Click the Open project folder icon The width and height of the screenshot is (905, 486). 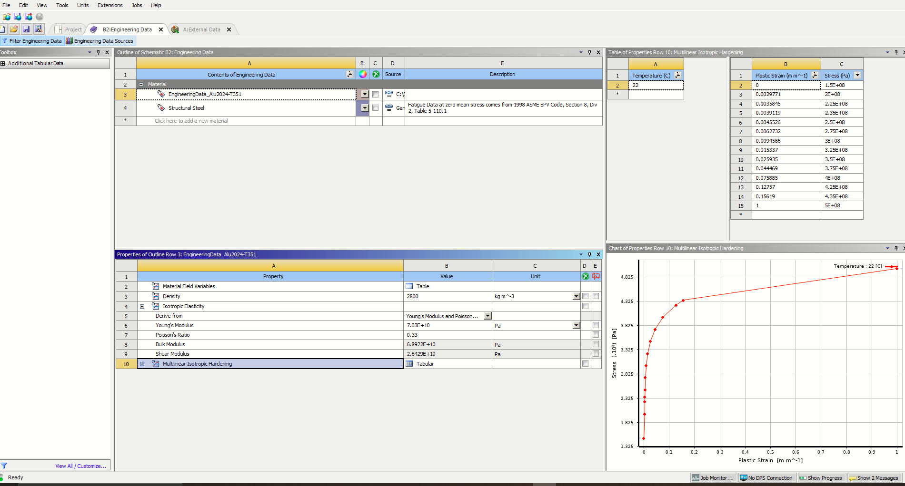click(x=14, y=29)
